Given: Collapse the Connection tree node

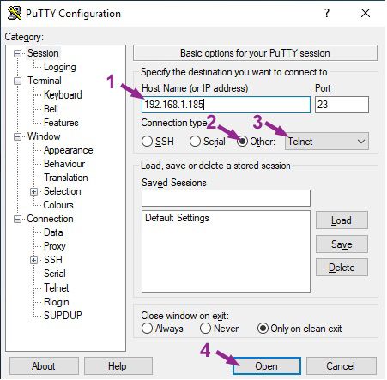Looking at the screenshot, I should 17,220.
